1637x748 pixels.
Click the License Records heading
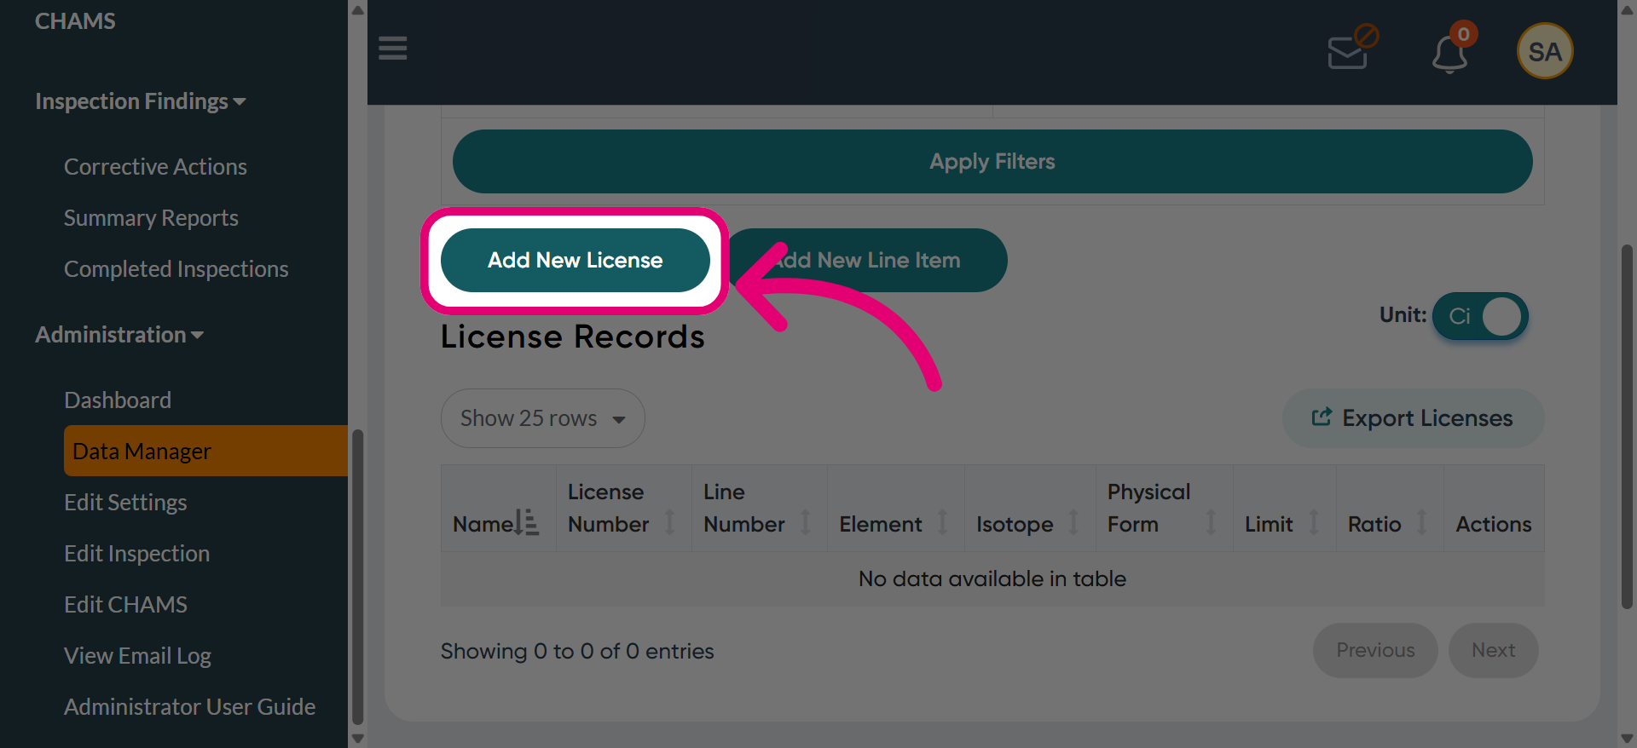tap(573, 337)
